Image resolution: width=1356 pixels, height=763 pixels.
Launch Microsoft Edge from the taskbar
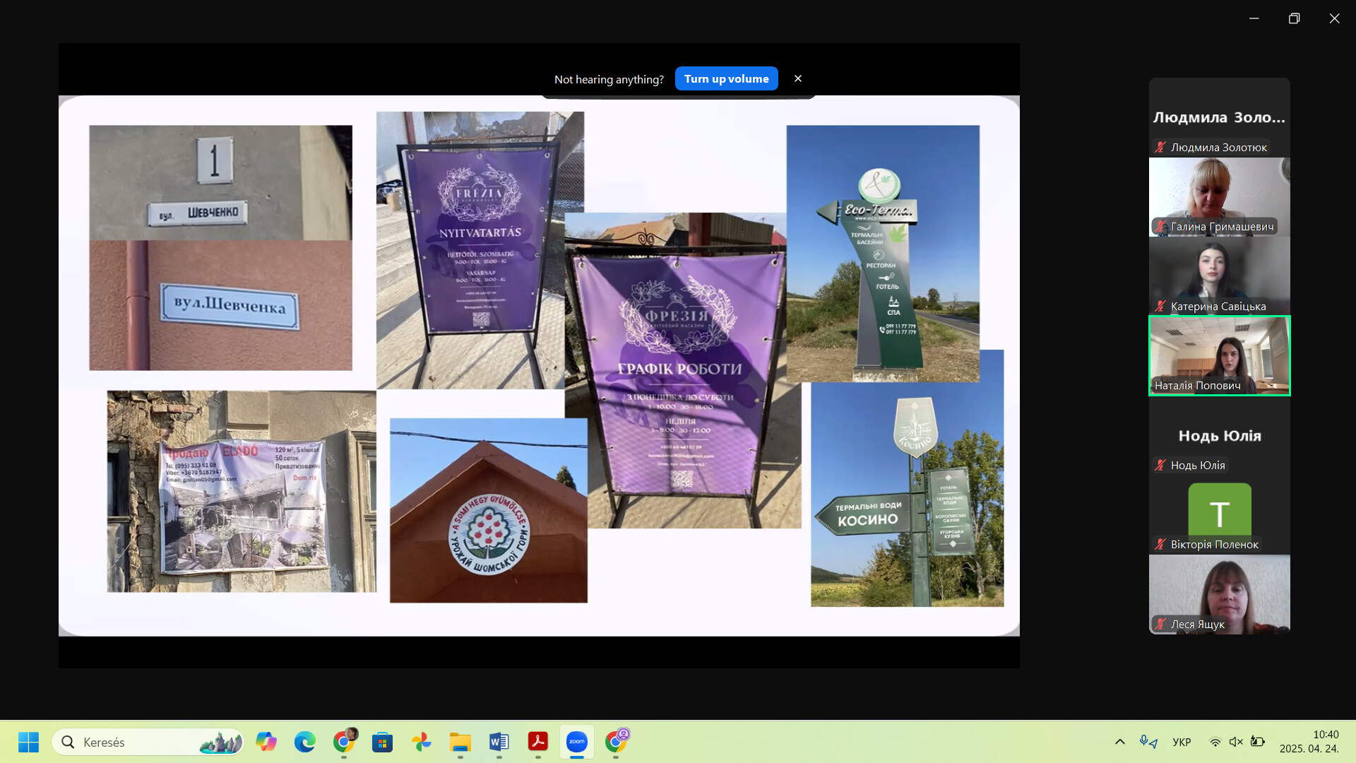coord(305,742)
